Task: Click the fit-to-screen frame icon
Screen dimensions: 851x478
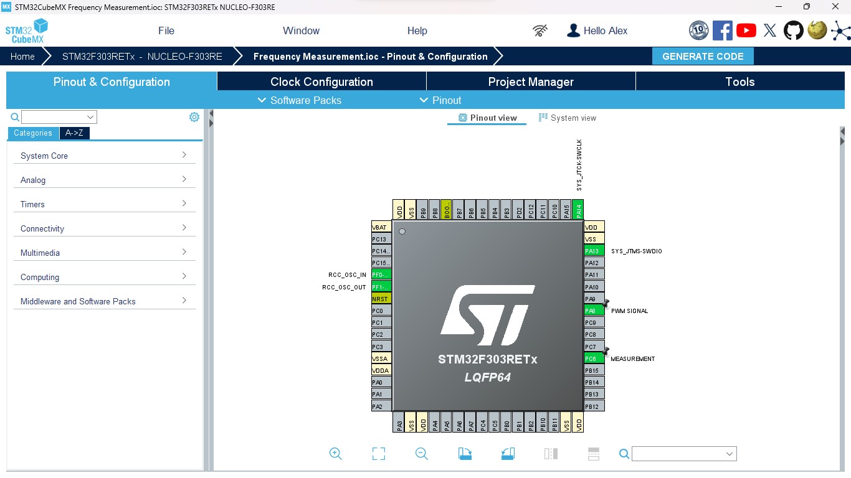Action: click(x=379, y=454)
